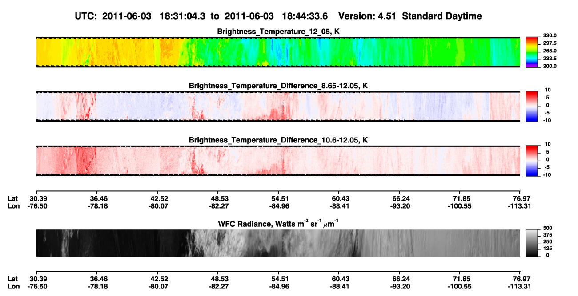Click the 125 tick on the WFC colorbar
Viewport: 578px width, 296px height.
click(x=547, y=249)
